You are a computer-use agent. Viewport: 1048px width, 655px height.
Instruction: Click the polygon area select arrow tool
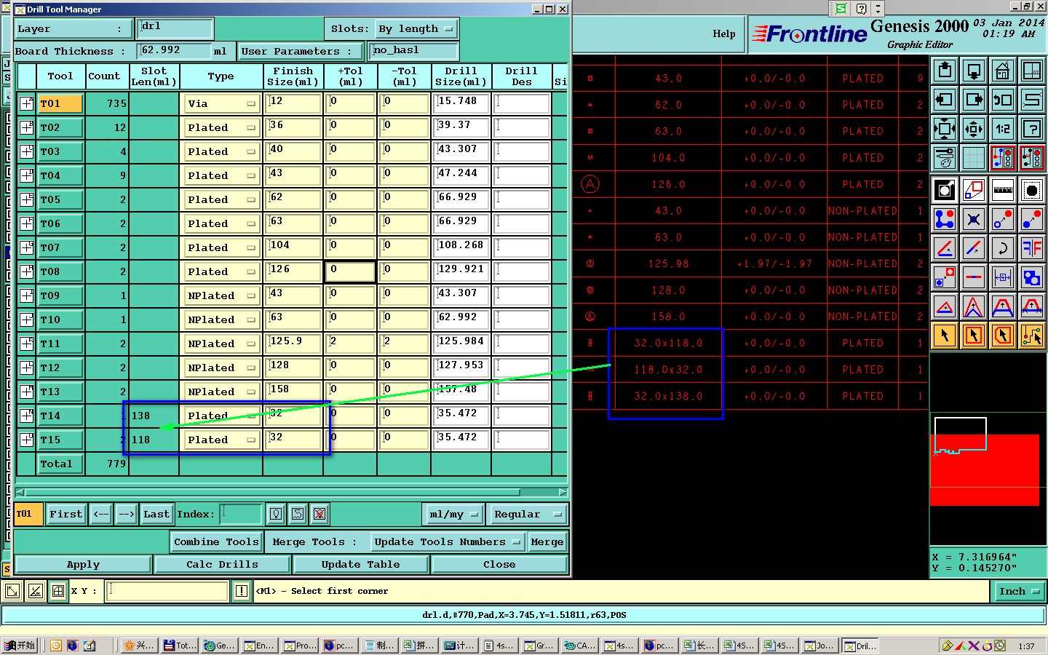point(1003,336)
